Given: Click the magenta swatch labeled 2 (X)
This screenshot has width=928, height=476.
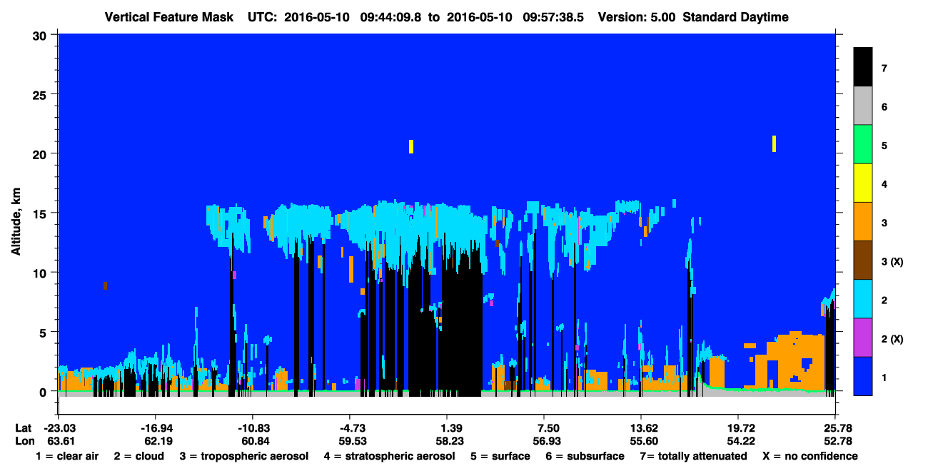Looking at the screenshot, I should [x=863, y=338].
